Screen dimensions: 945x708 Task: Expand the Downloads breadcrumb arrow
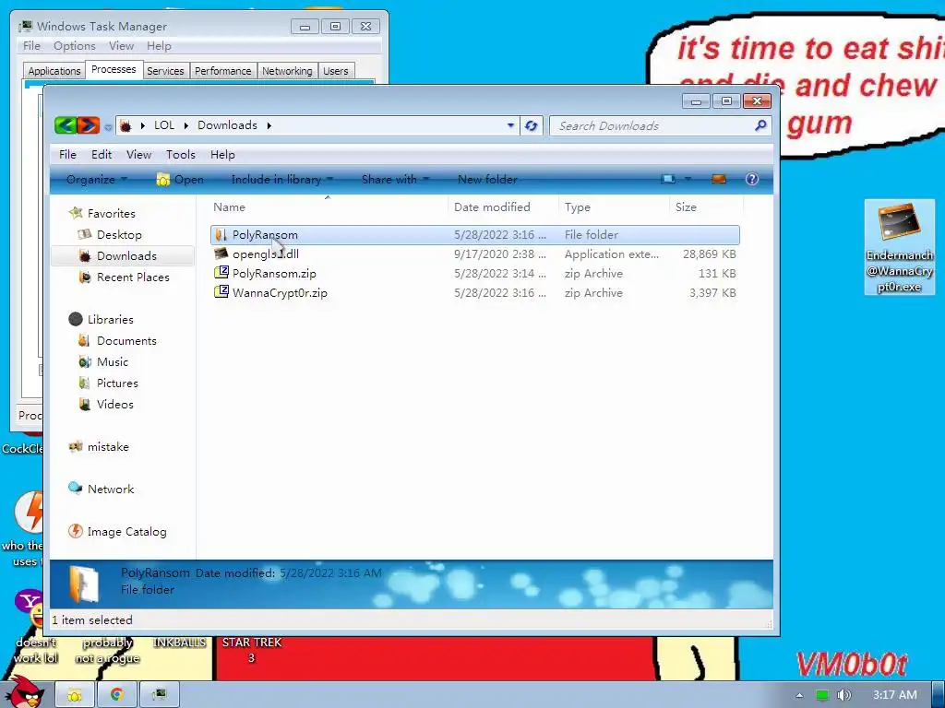269,125
